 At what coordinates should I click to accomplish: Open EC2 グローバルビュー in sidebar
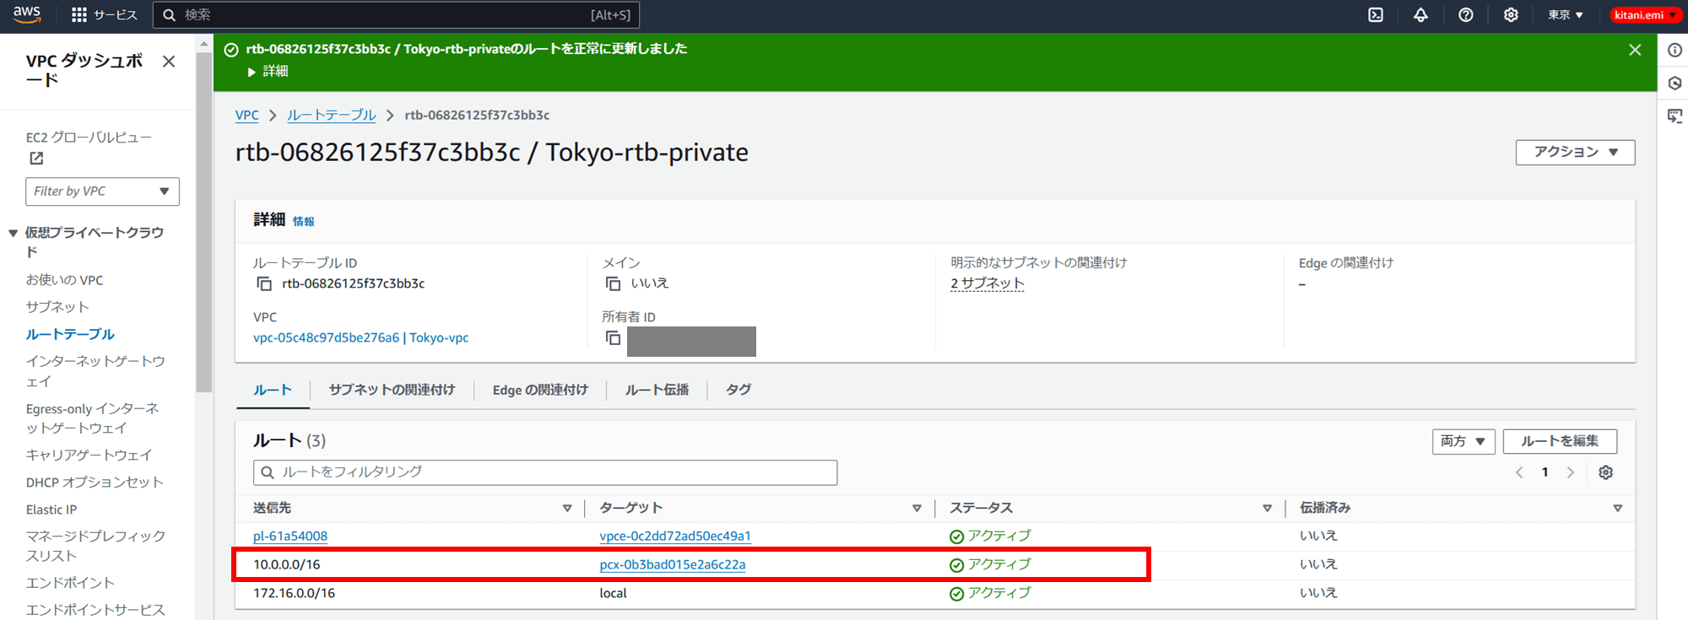click(x=89, y=137)
